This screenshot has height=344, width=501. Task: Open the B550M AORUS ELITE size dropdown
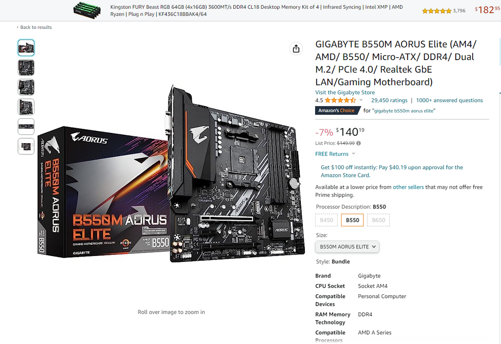tap(347, 247)
